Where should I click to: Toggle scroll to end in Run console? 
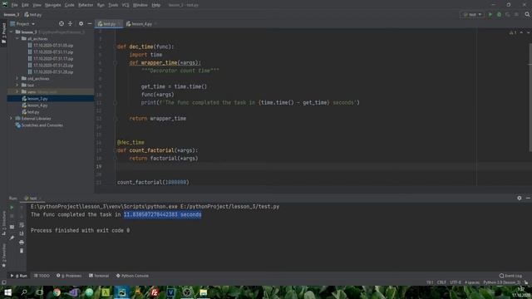[x=22, y=233]
